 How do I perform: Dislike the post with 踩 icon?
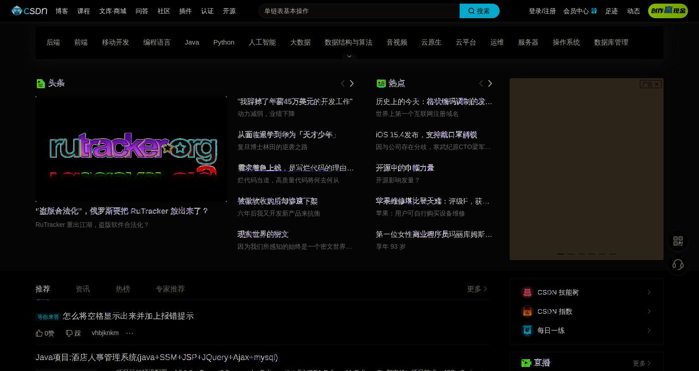pos(73,333)
